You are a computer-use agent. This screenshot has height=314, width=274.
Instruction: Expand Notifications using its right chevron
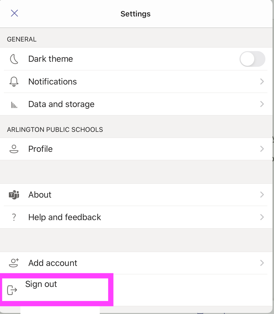coord(262,81)
